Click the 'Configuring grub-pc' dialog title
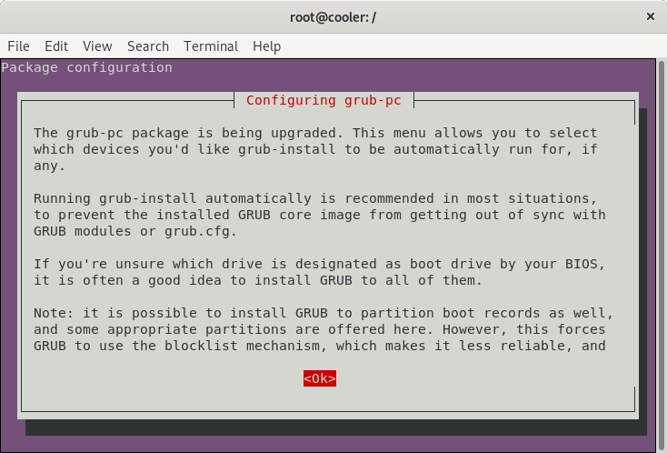The width and height of the screenshot is (667, 453). tap(324, 100)
